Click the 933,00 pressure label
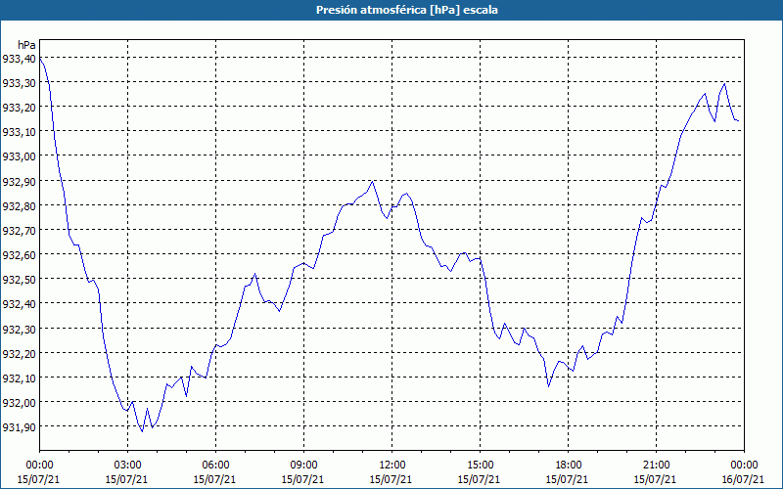This screenshot has width=783, height=489. (x=19, y=156)
